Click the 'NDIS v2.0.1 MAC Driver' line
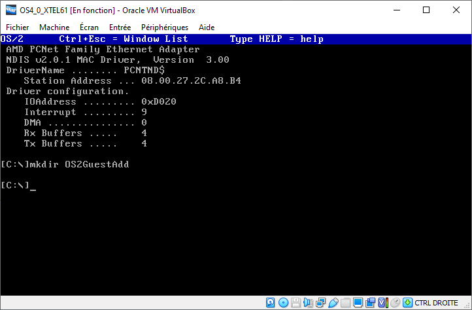This screenshot has height=310, width=472. click(118, 60)
